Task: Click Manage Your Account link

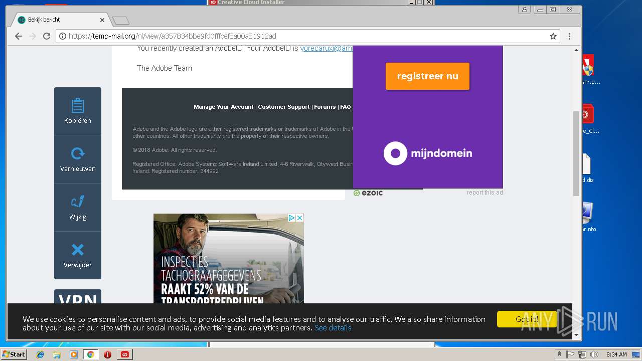Action: (x=223, y=107)
